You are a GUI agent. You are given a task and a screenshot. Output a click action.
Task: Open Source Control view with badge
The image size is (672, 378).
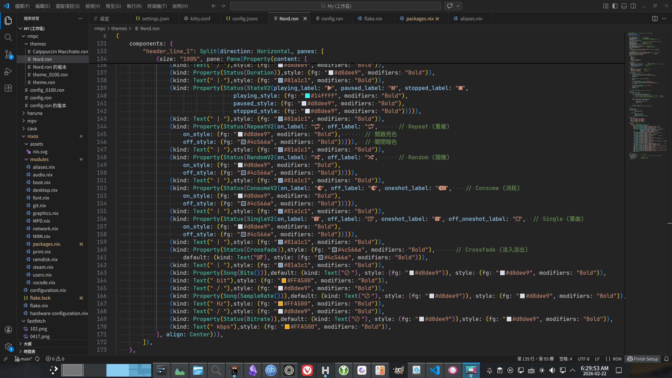[8, 54]
